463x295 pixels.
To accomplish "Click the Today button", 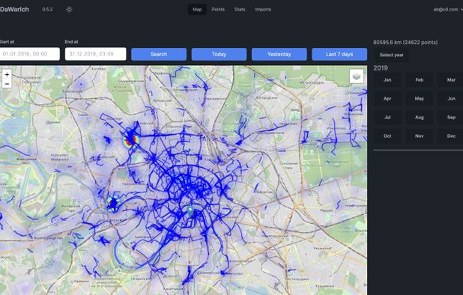I will 219,54.
